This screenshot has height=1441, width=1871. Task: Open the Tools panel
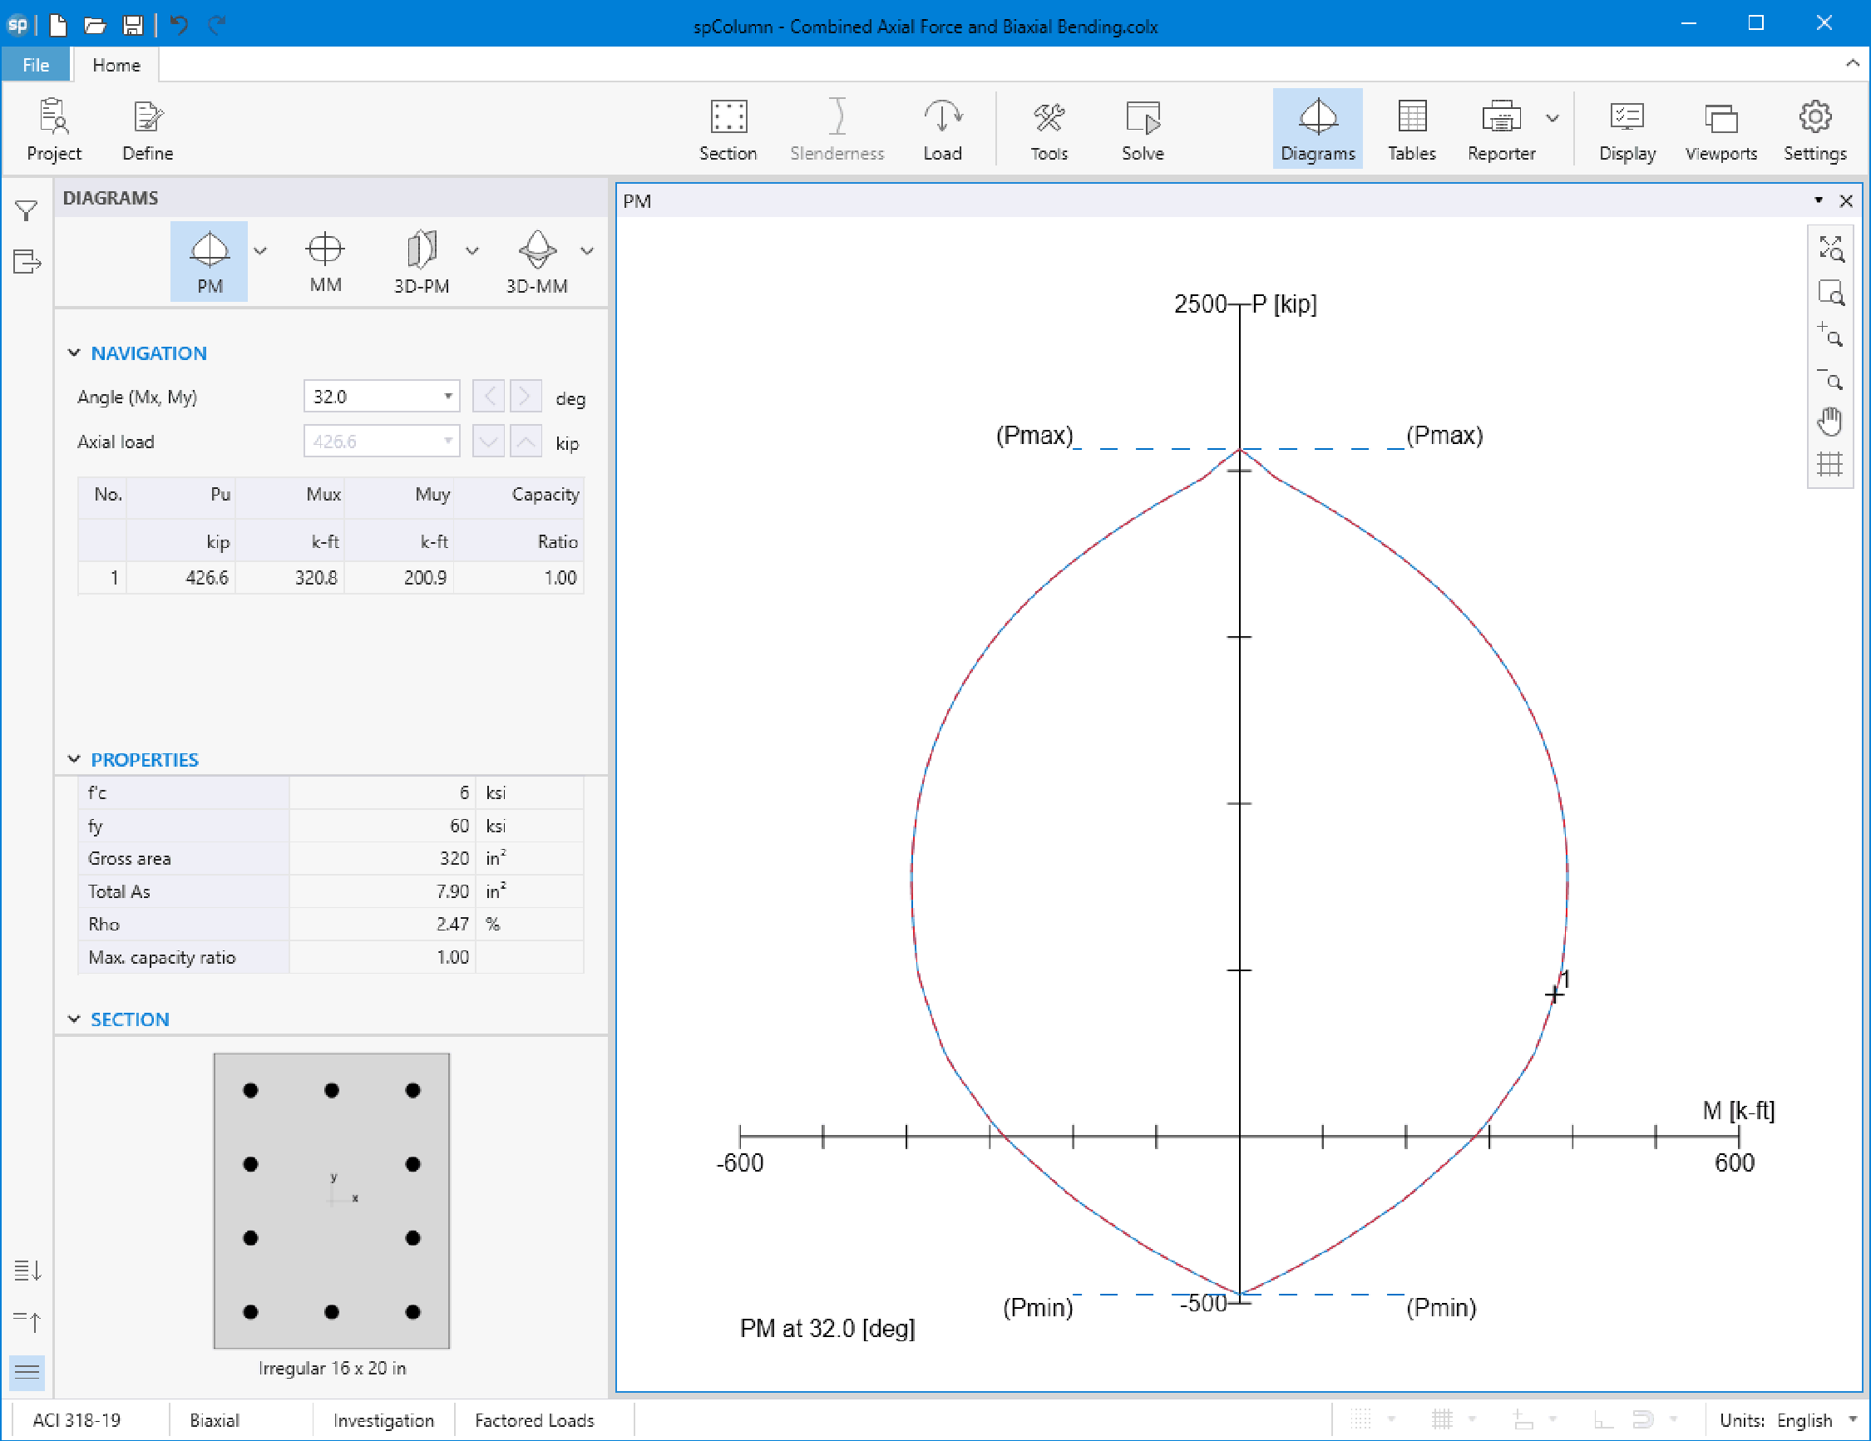click(1049, 129)
